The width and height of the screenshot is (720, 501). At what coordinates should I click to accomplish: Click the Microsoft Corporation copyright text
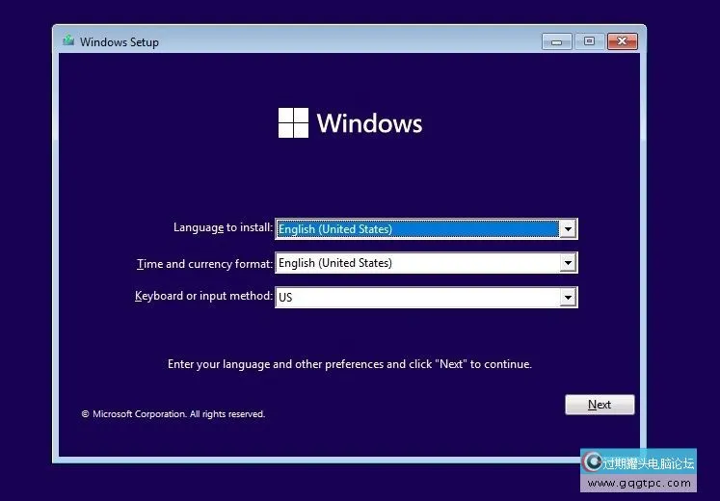[173, 414]
